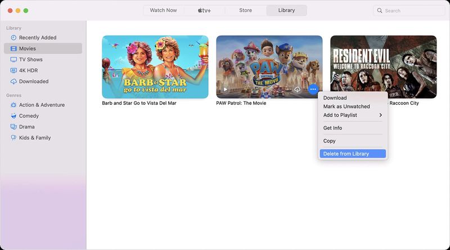450x250 pixels.
Task: Click the Kids & Family balloon icon
Action: point(13,137)
